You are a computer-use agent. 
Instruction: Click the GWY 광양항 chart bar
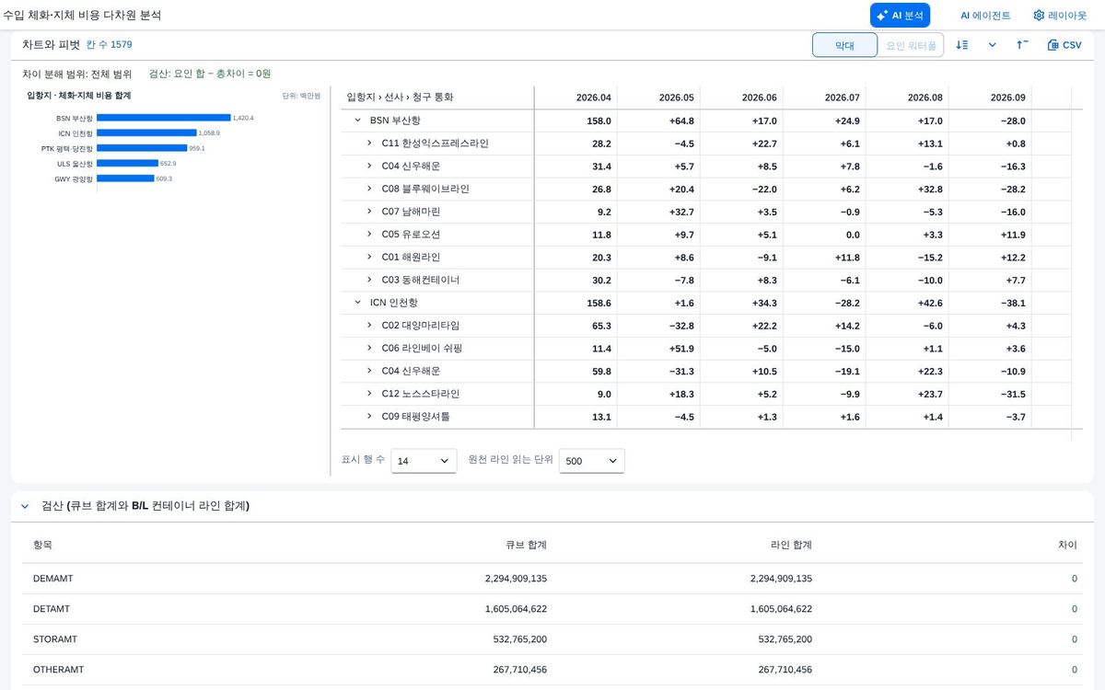click(125, 178)
